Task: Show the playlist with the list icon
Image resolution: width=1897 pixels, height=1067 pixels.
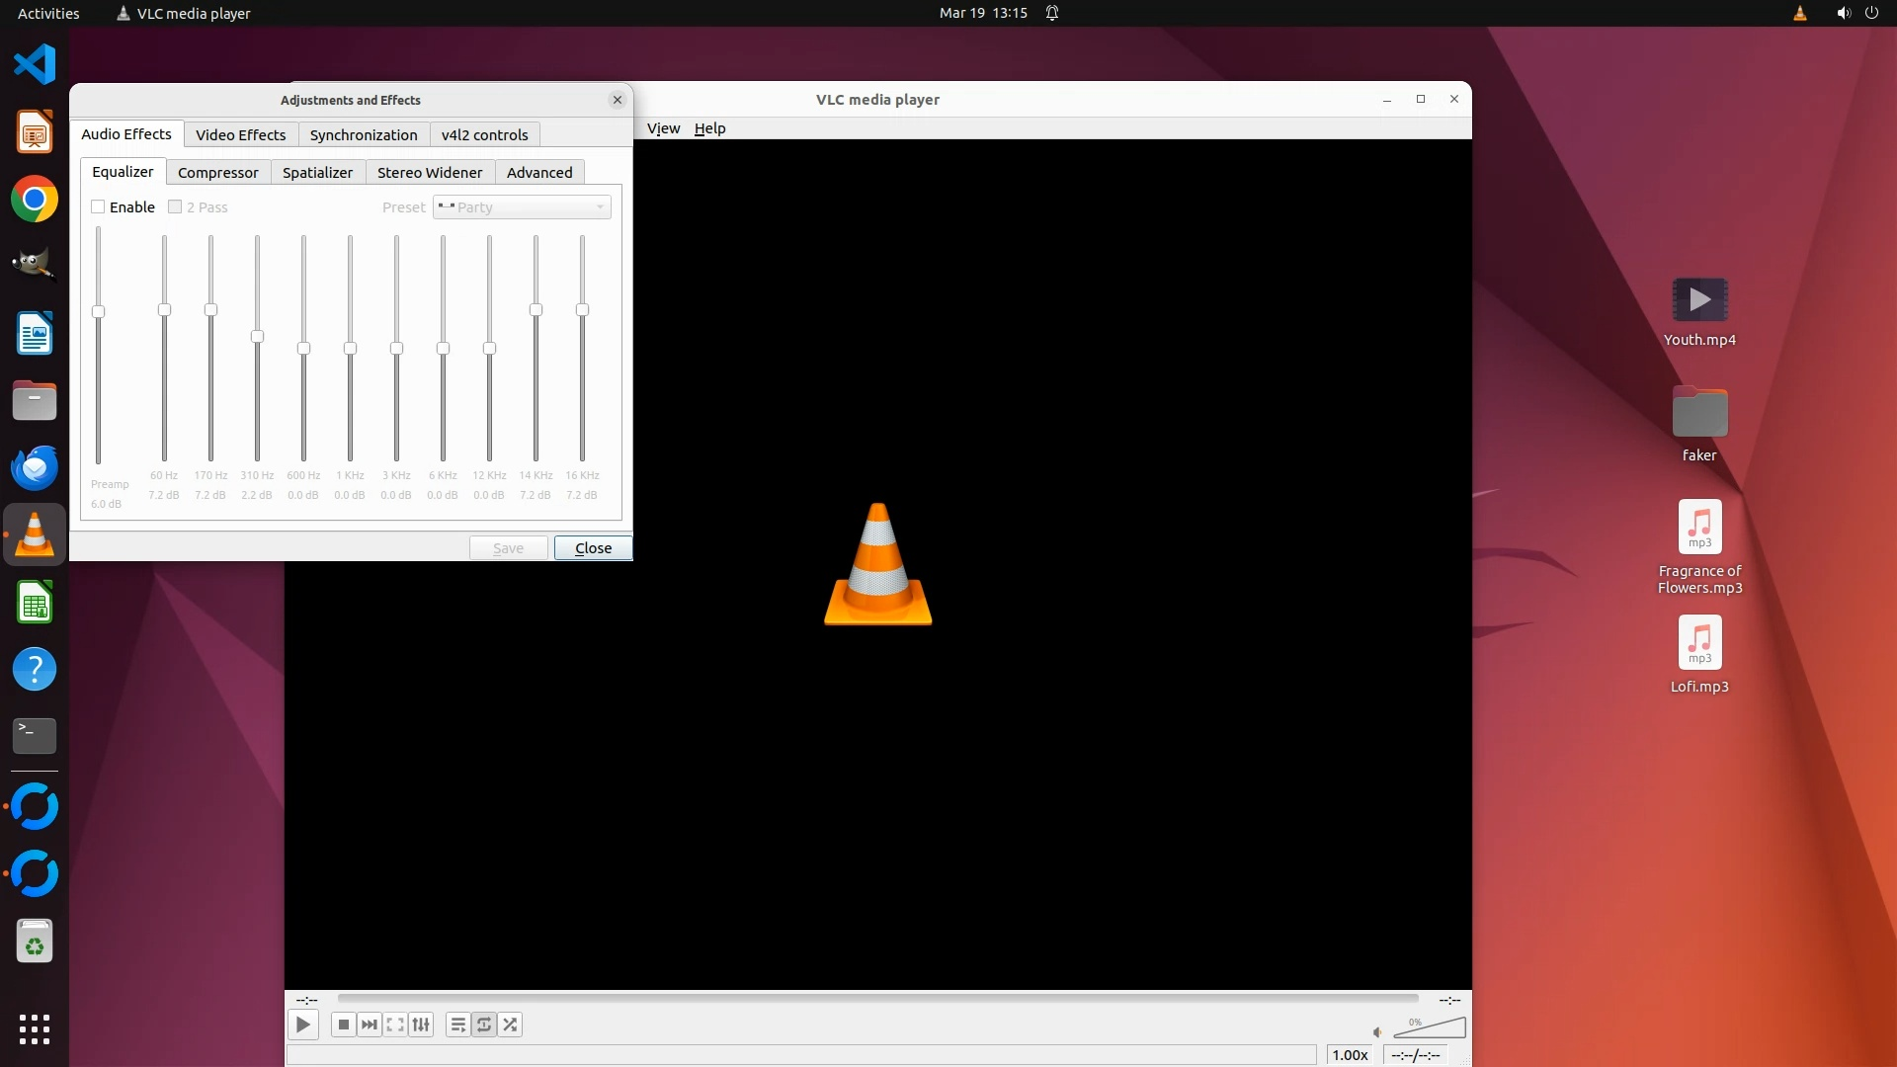Action: [x=457, y=1025]
